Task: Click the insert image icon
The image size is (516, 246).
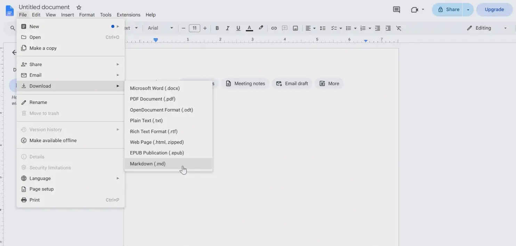Action: pyautogui.click(x=295, y=28)
